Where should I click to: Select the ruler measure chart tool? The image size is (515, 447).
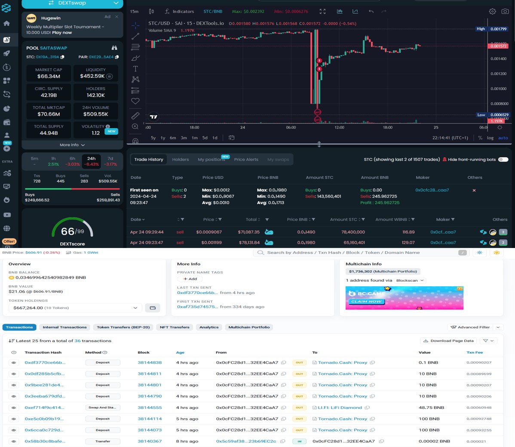pyautogui.click(x=135, y=116)
